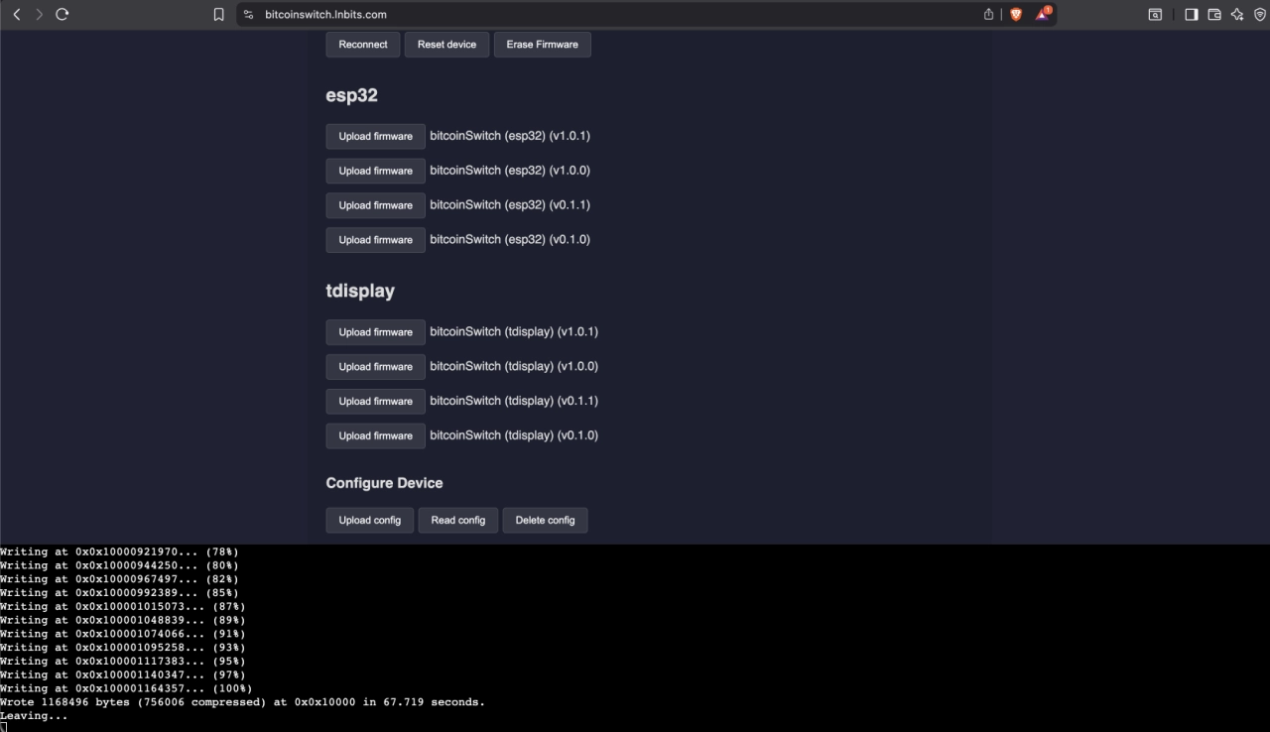Upload firmware for esp32 v1.0.1
Viewport: 1270px width, 732px height.
point(375,137)
